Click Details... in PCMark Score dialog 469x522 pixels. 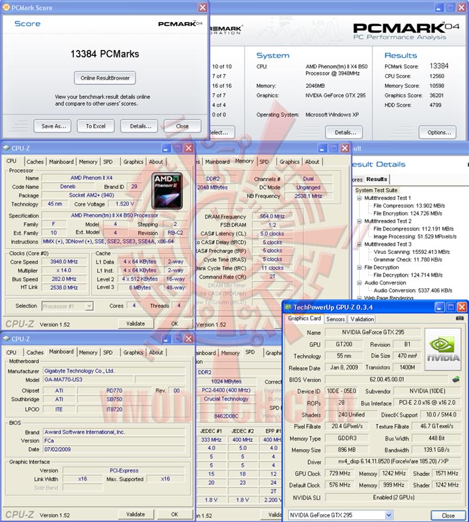pos(140,126)
